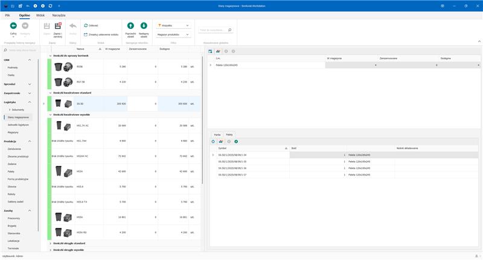Go to Poprzedni obiekt with up arrow
Viewport: 483px width, 260px height.
130,26
